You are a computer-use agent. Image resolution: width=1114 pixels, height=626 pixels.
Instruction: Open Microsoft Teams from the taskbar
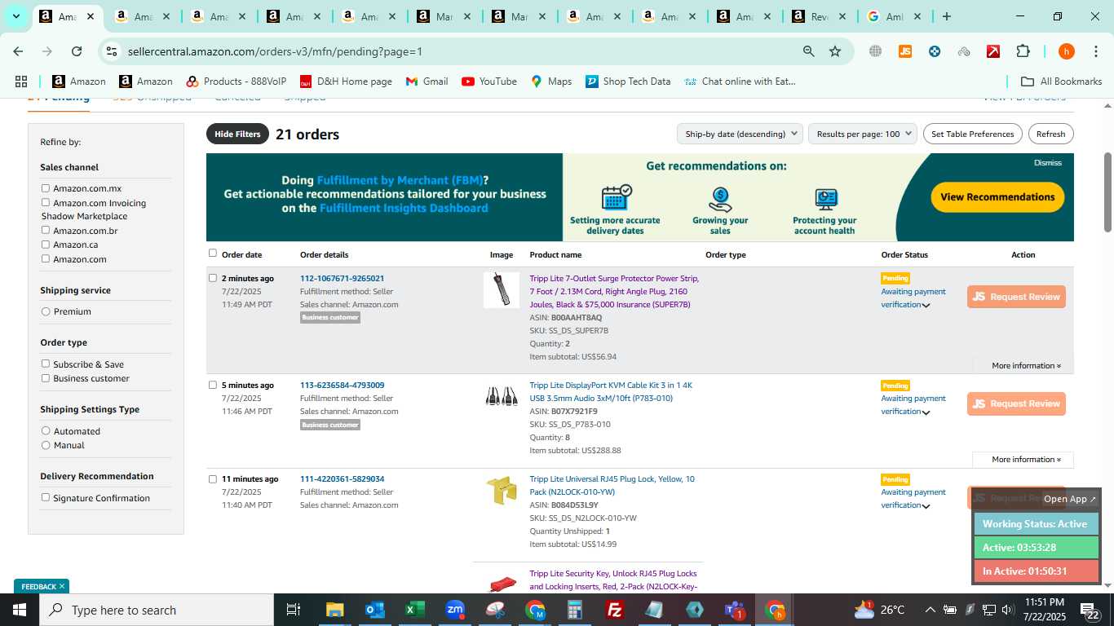point(734,610)
